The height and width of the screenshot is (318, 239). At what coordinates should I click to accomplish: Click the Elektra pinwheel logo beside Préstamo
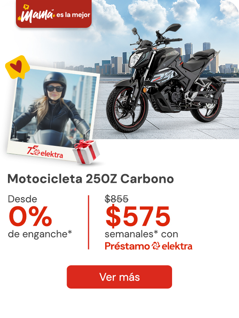156,246
